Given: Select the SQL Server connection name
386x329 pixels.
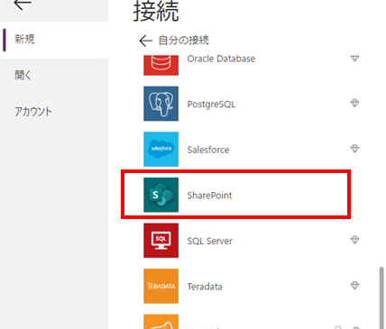Looking at the screenshot, I should (x=210, y=242).
